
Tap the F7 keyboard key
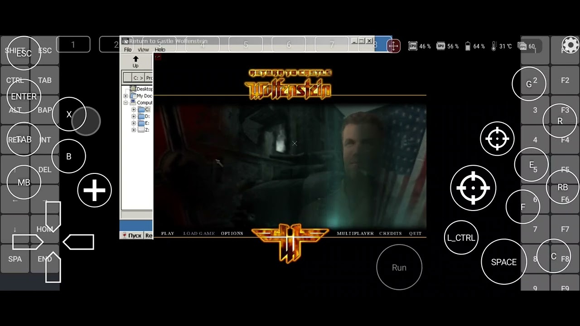tap(565, 229)
